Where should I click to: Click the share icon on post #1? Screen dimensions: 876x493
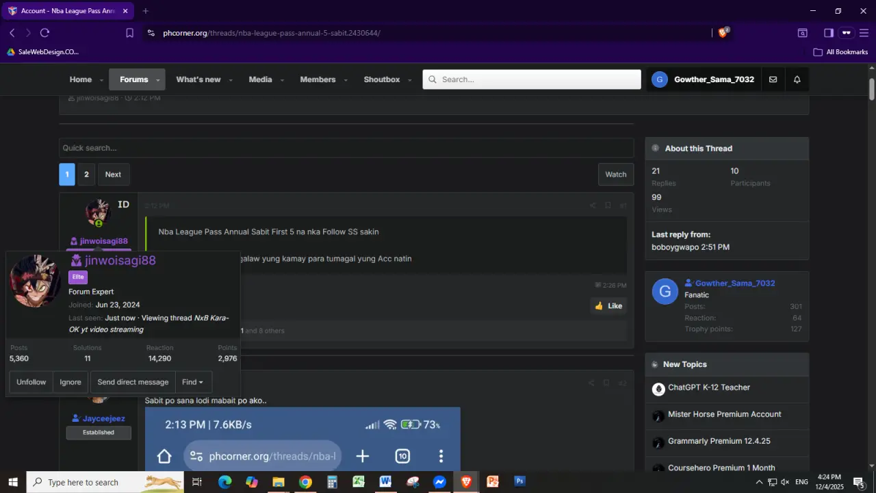click(593, 205)
